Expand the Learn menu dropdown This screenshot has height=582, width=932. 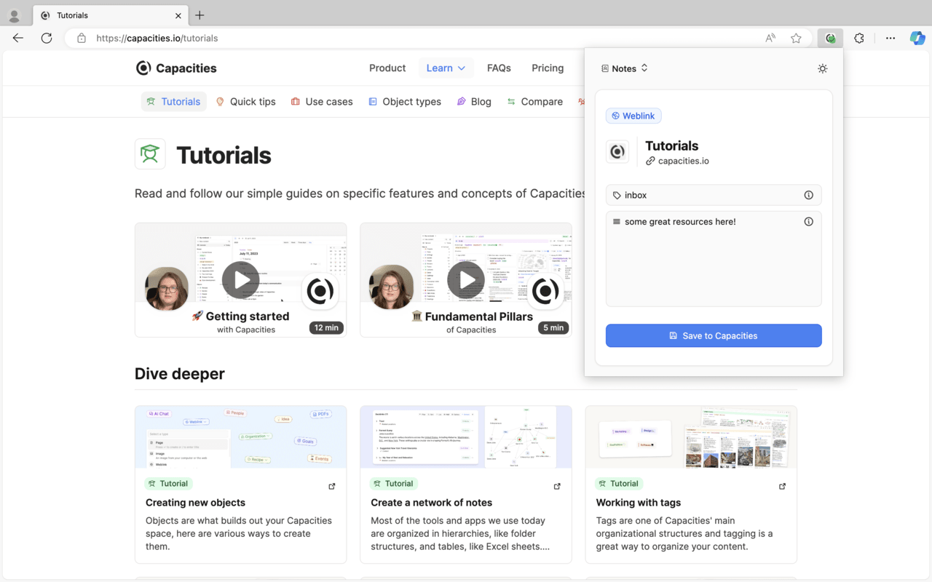coord(446,68)
